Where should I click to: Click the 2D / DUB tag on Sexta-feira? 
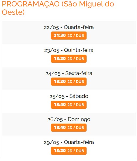tap(76, 82)
